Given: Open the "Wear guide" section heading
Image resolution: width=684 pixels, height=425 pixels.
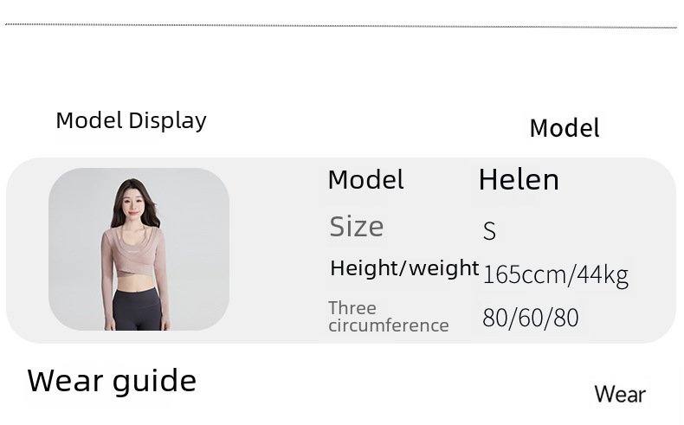Looking at the screenshot, I should [112, 381].
